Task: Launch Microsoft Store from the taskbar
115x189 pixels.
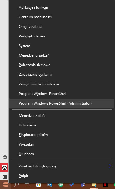Action: [38, 185]
